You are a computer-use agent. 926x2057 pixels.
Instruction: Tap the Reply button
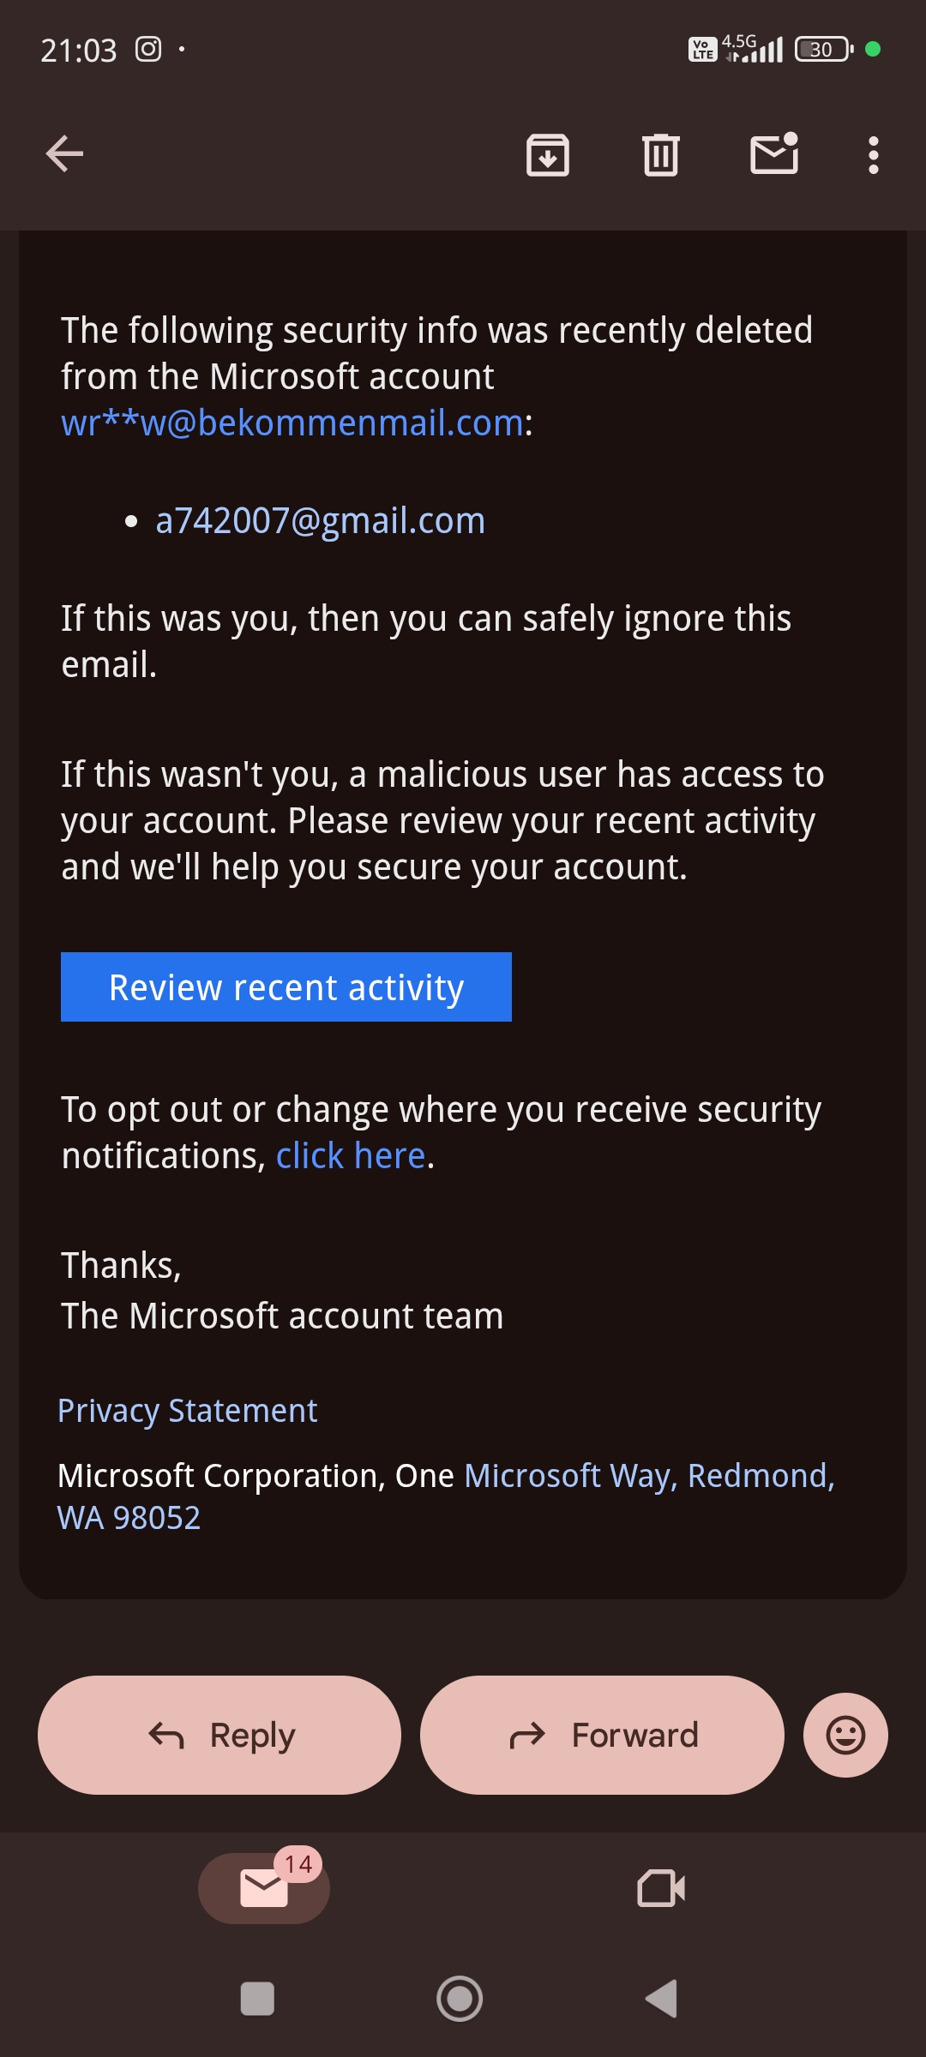tap(219, 1735)
